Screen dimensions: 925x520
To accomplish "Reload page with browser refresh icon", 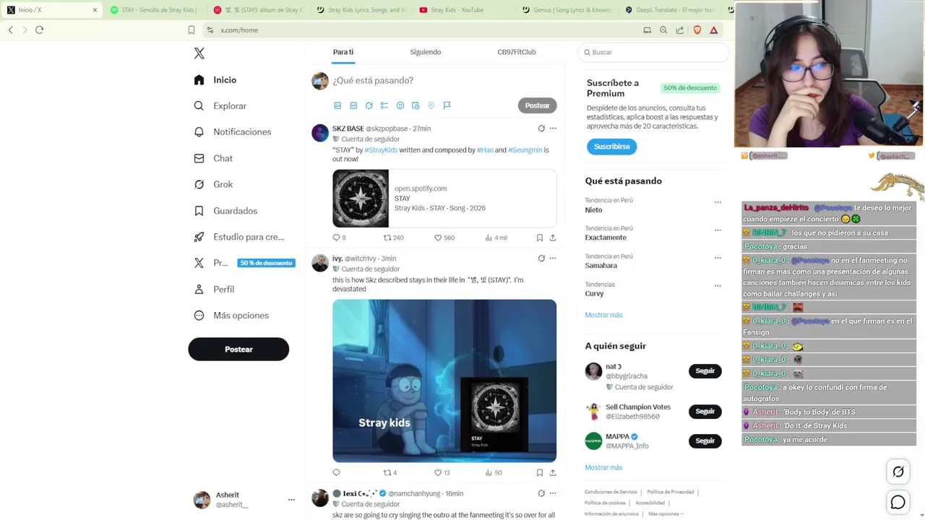I will [40, 30].
